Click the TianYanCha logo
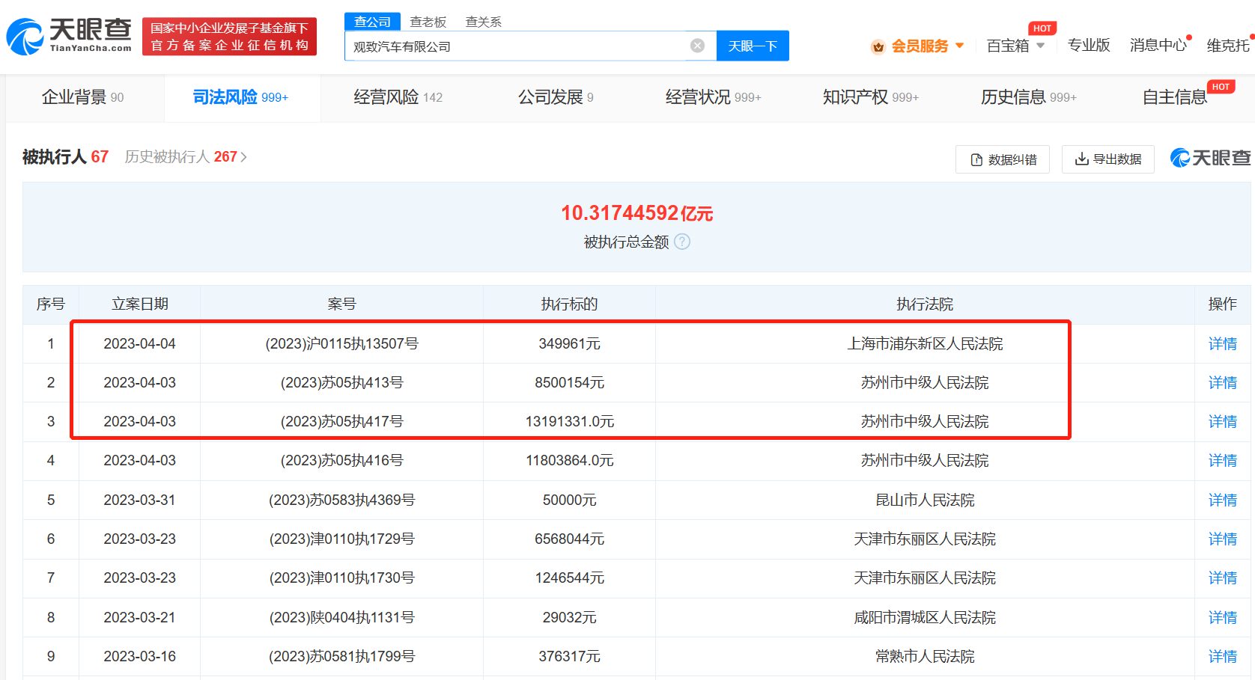The image size is (1255, 680). click(69, 37)
